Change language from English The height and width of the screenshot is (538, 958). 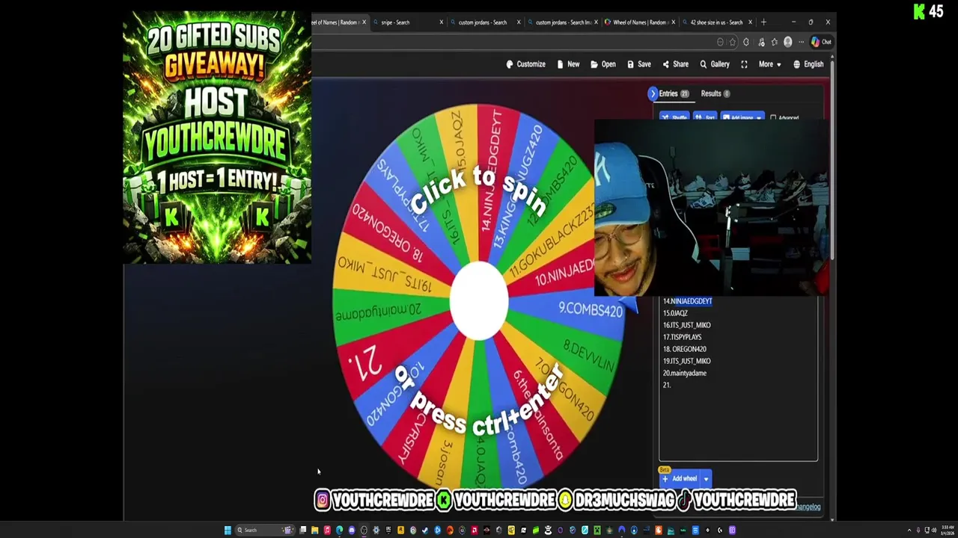tap(808, 64)
